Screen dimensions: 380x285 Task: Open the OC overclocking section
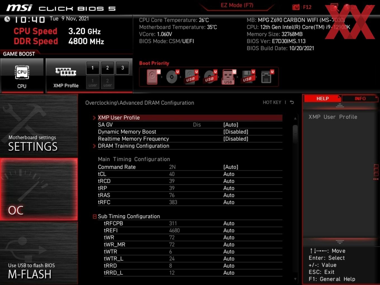tap(39, 189)
